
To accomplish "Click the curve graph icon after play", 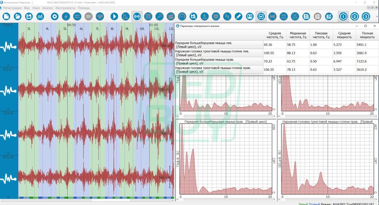I will [x=126, y=16].
